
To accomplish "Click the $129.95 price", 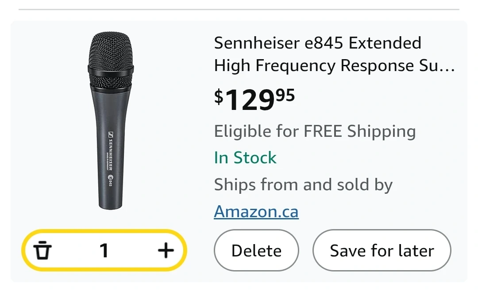I will 254,99.
